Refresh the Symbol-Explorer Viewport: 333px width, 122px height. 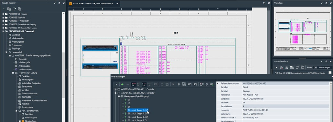tap(297, 68)
